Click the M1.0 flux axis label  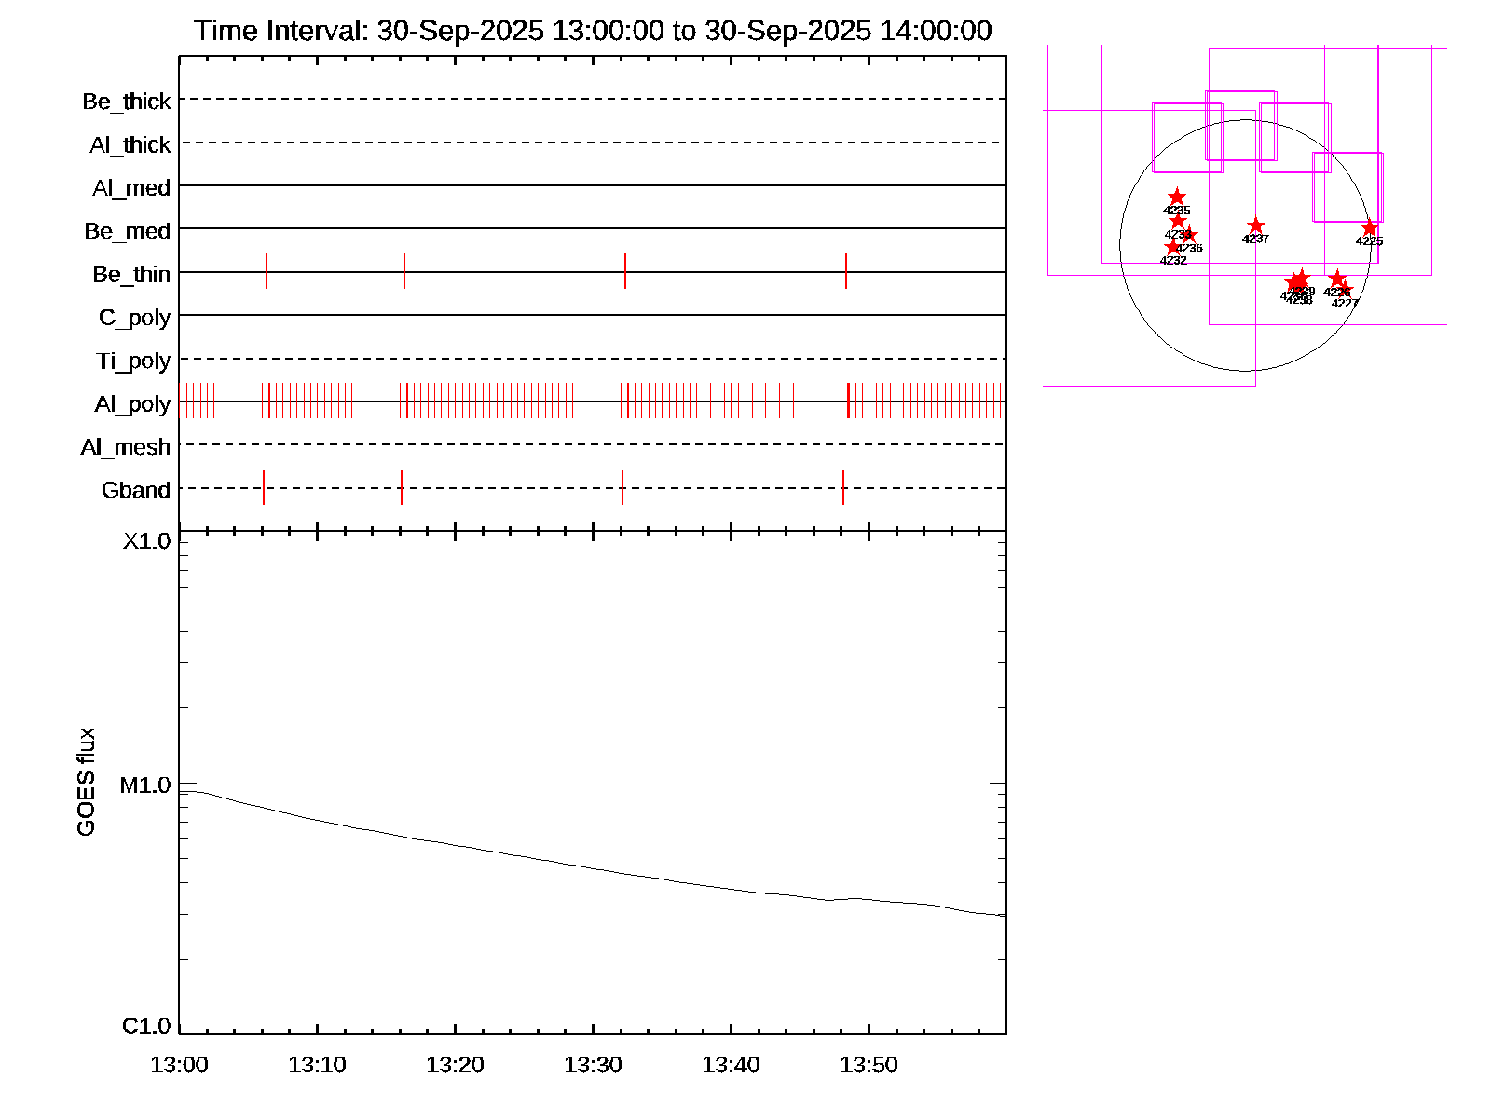pyautogui.click(x=145, y=785)
